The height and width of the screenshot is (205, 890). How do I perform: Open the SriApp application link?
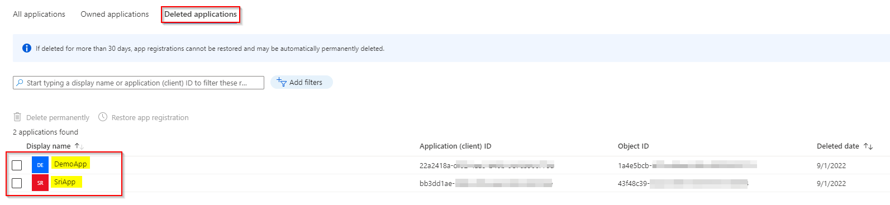tap(65, 182)
